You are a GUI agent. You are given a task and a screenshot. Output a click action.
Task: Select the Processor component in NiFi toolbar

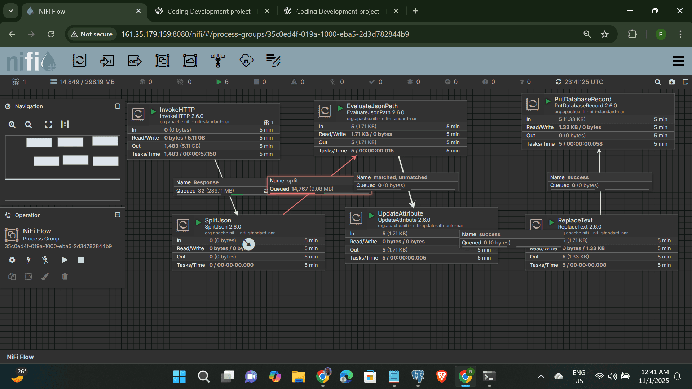click(79, 61)
